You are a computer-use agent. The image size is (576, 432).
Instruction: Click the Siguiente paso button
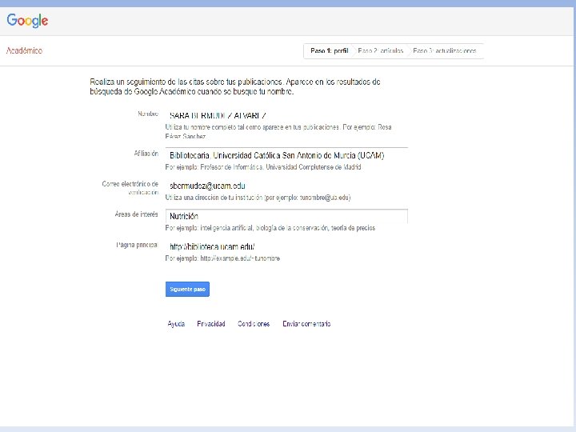[187, 289]
